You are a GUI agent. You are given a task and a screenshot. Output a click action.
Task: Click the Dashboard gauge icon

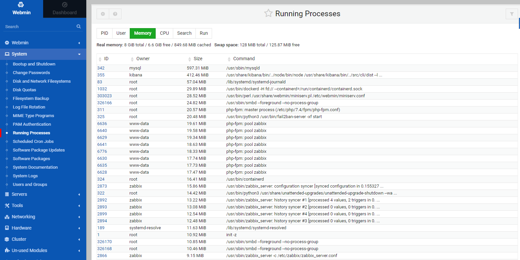(x=65, y=5)
